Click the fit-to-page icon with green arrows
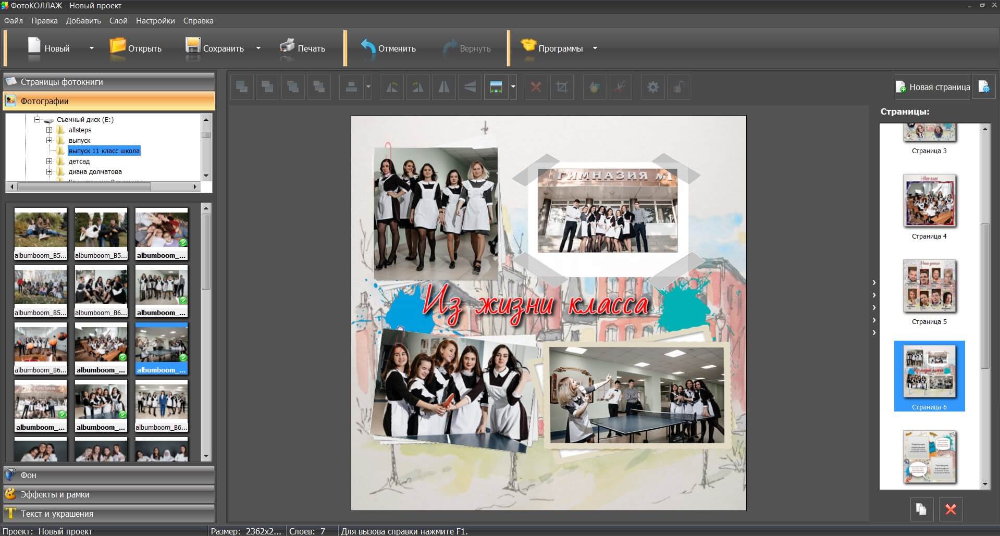1000x536 pixels. click(x=496, y=87)
